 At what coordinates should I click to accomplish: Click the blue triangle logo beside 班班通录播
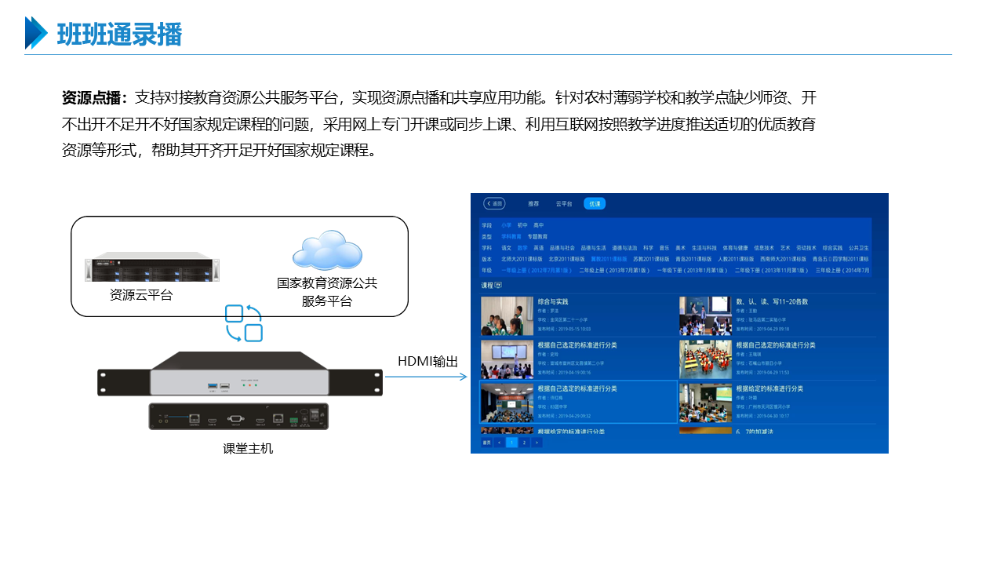pos(36,33)
